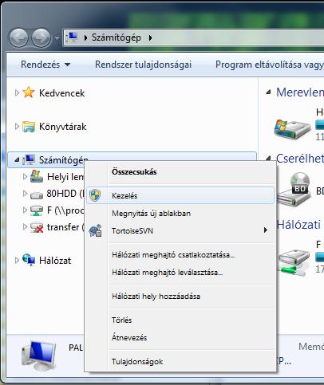Select Könyvtárak in the navigation pane
Screen dimensions: 324x385
(x=63, y=127)
